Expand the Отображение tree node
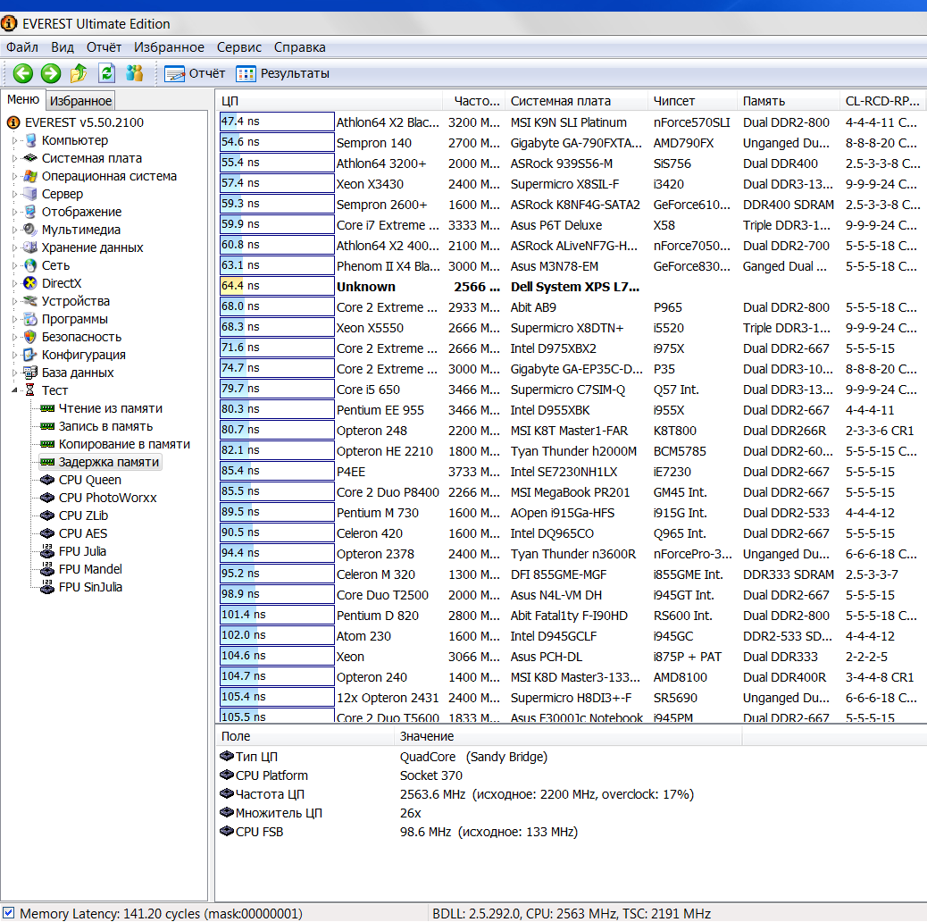 point(15,212)
